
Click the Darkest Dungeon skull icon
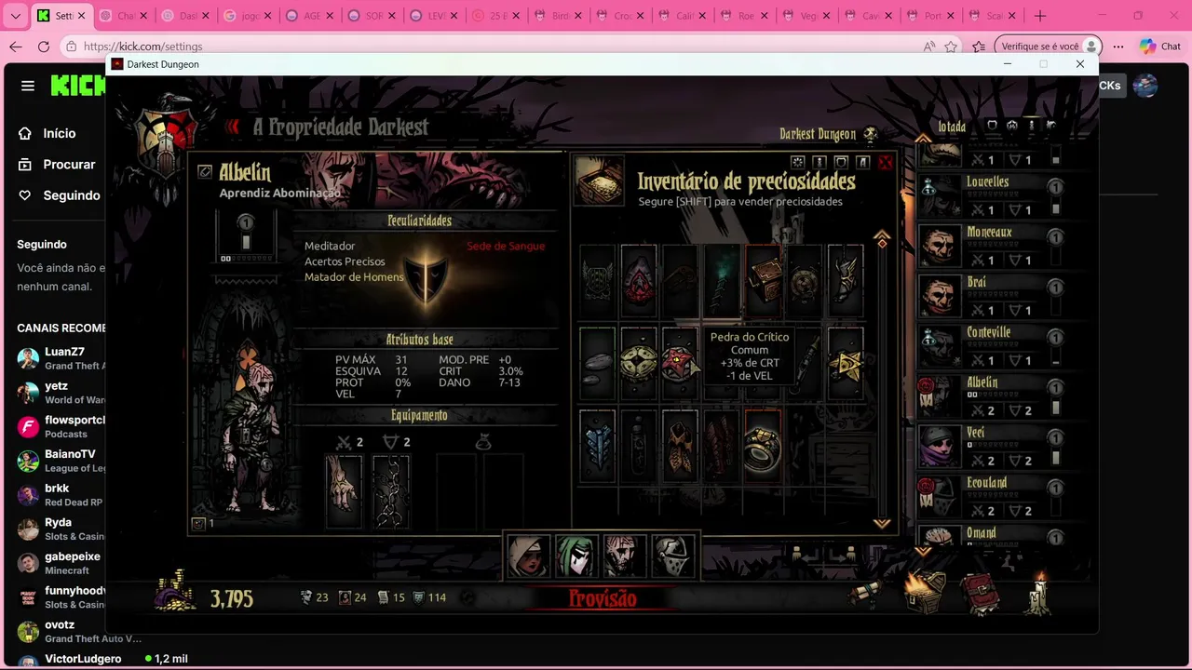[x=871, y=135]
